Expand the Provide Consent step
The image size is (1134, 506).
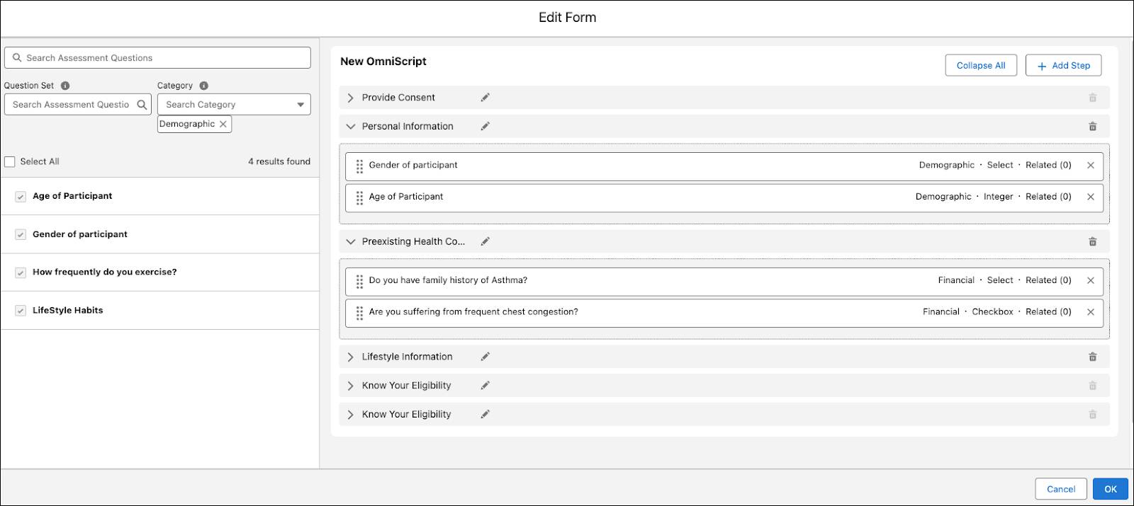click(x=350, y=98)
